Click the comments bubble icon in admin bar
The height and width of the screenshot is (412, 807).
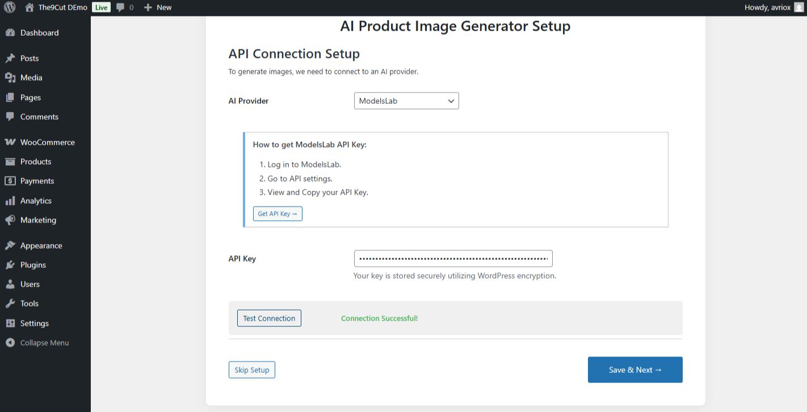pyautogui.click(x=120, y=7)
